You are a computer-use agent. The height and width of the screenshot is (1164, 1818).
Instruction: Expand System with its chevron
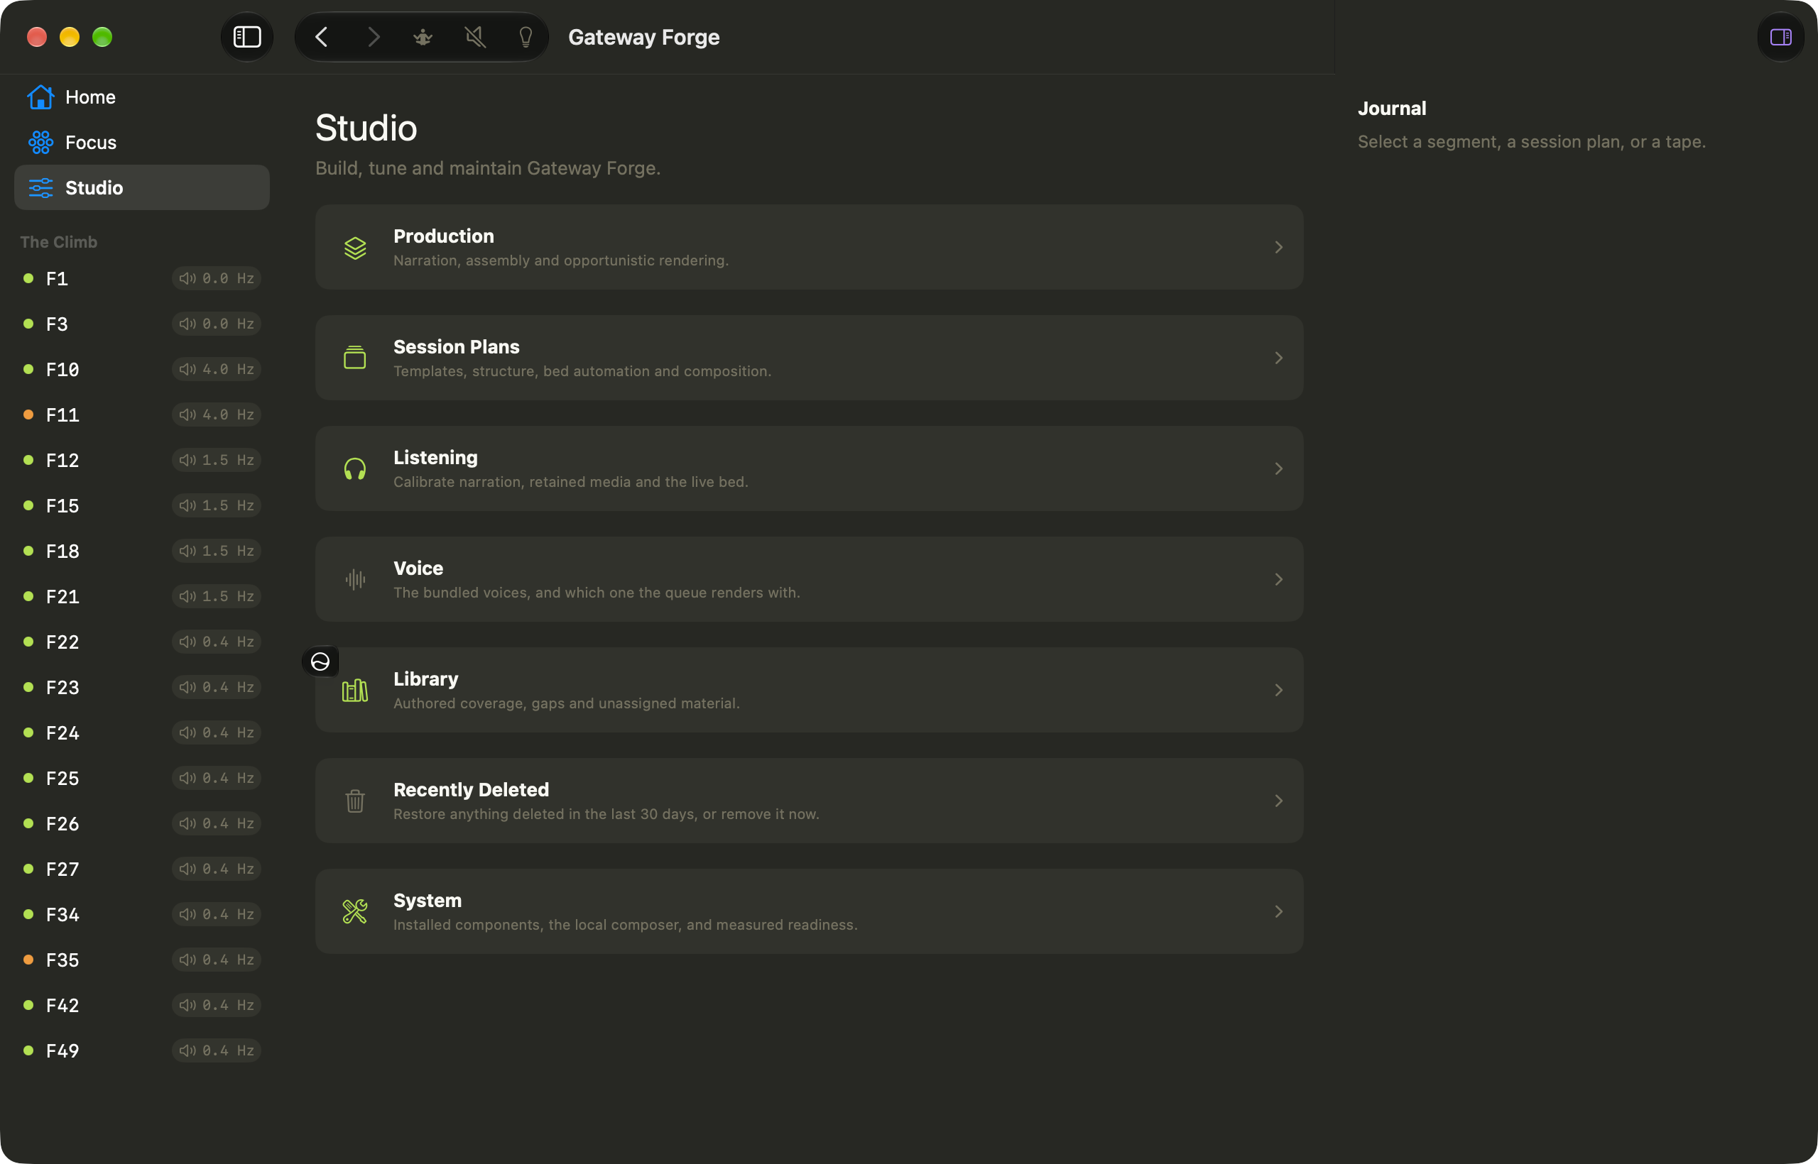click(1278, 911)
